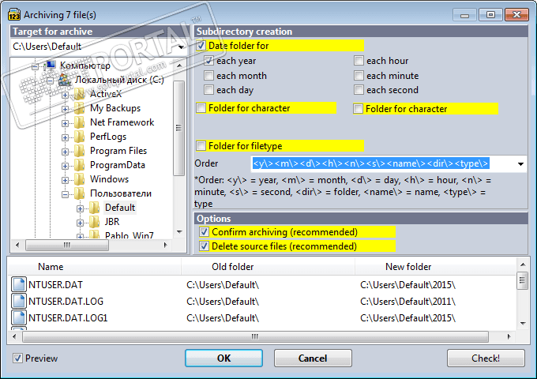Click the ProgramData folder icon
537x379 pixels.
[80, 165]
